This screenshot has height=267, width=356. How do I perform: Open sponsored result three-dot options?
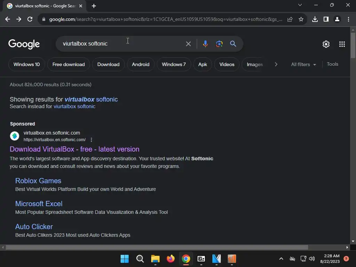pyautogui.click(x=91, y=140)
